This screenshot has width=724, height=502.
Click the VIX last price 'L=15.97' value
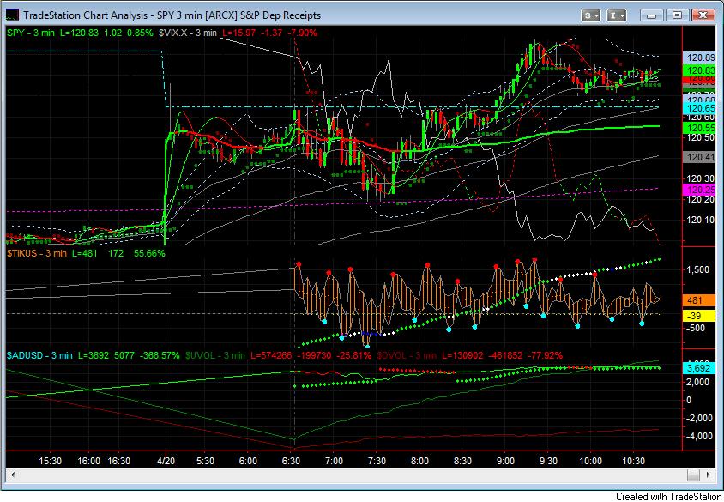point(239,33)
